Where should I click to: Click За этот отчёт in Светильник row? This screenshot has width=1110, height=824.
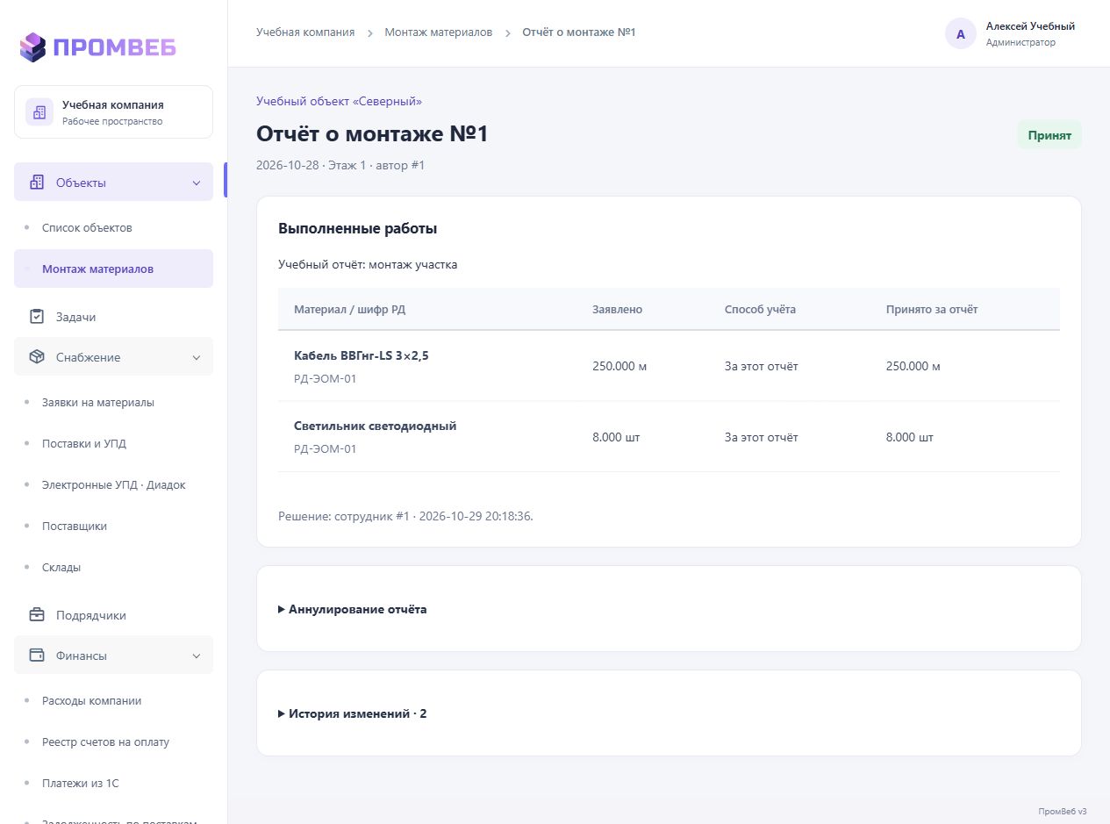pos(762,436)
